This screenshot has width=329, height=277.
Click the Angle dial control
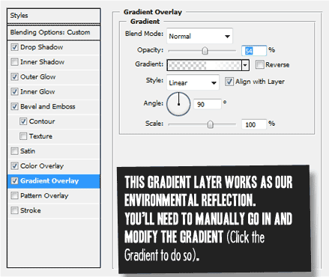(x=178, y=104)
